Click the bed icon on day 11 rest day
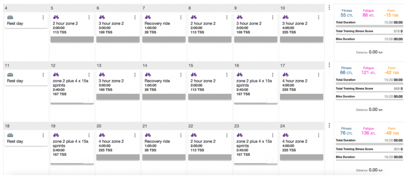The image size is (409, 179). pyautogui.click(x=10, y=75)
